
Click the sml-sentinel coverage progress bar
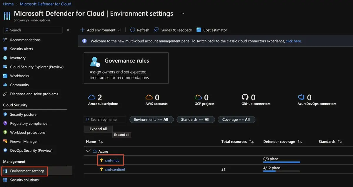click(282, 171)
